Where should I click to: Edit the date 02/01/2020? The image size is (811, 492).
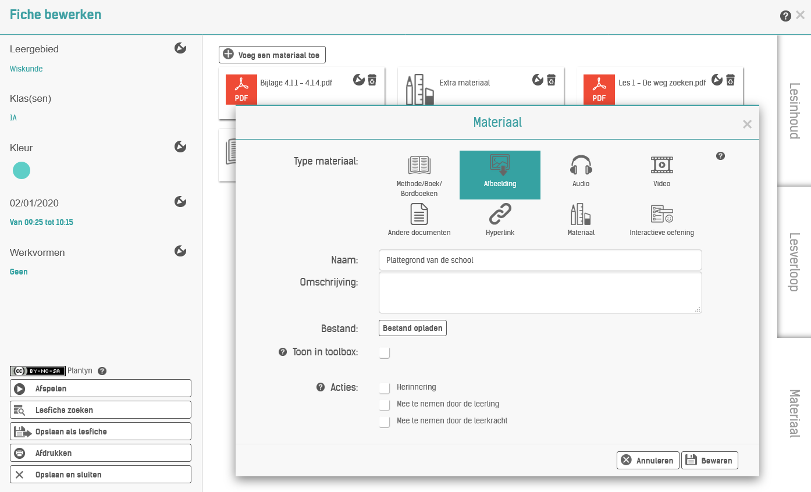point(180,202)
